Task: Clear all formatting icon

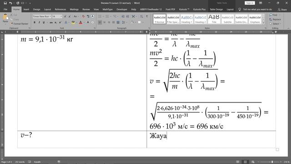Action: tap(83, 16)
